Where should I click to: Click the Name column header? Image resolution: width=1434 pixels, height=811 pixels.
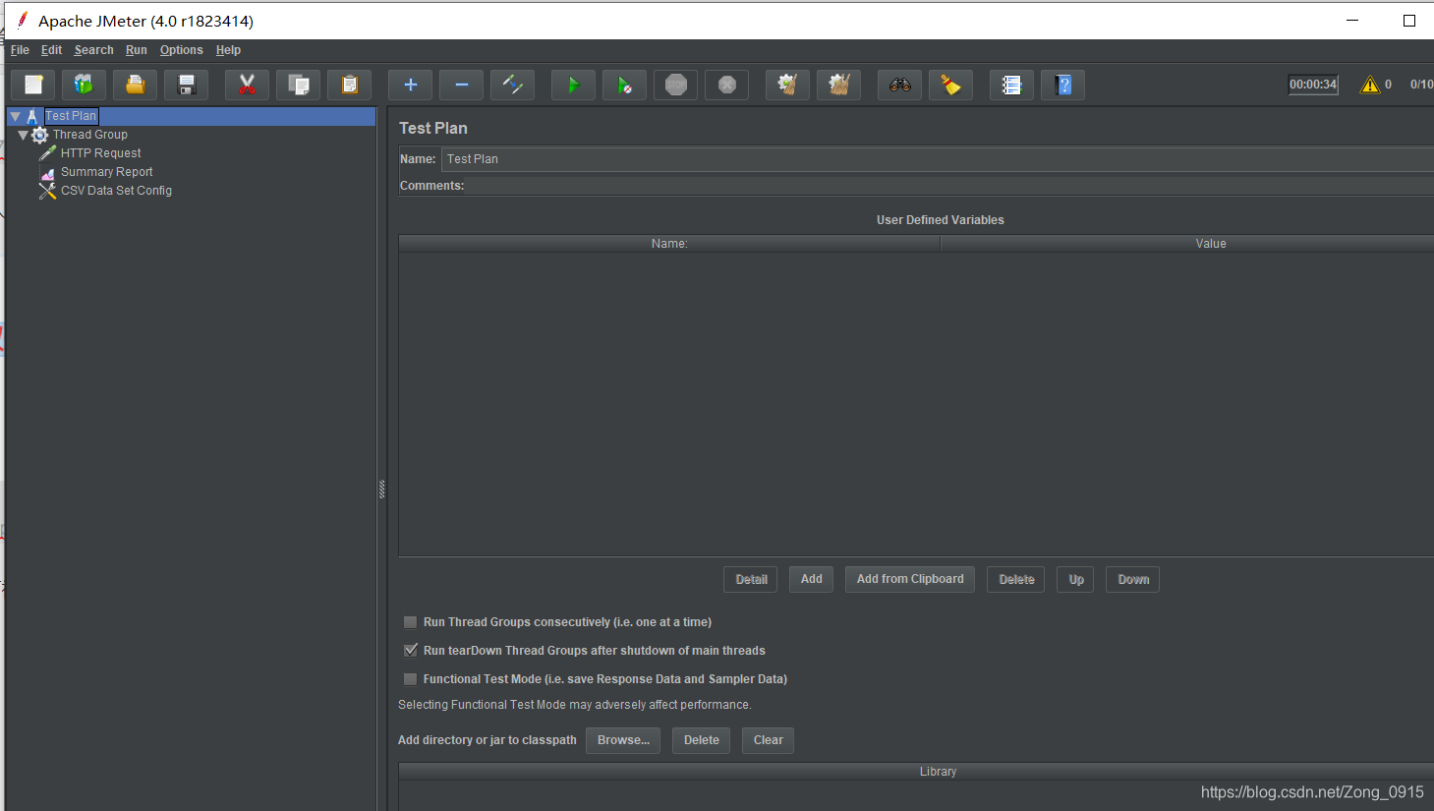(669, 244)
